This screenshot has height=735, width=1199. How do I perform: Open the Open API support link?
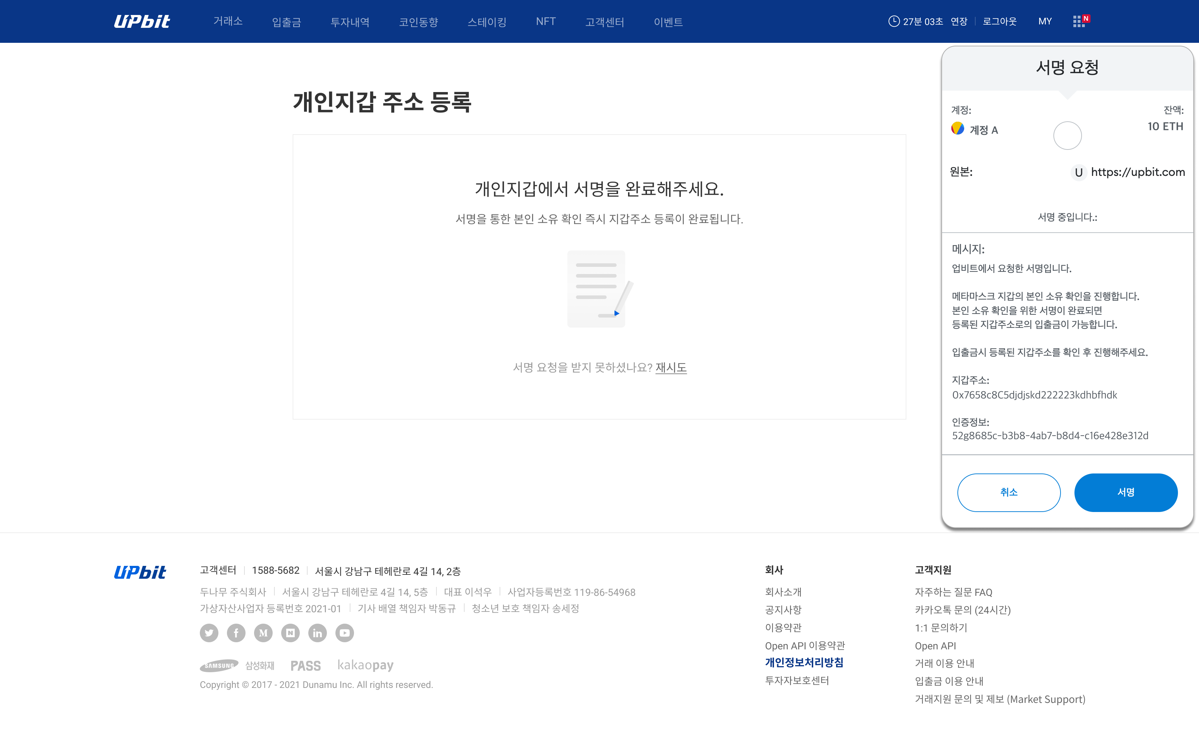coord(935,646)
